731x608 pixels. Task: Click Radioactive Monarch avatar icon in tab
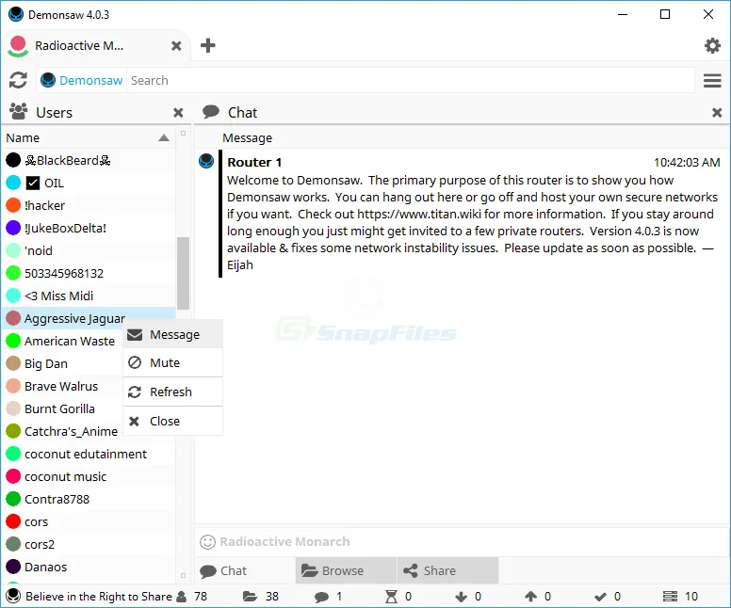click(18, 46)
